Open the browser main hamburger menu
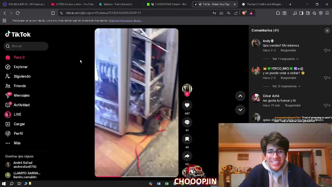 (x=327, y=13)
